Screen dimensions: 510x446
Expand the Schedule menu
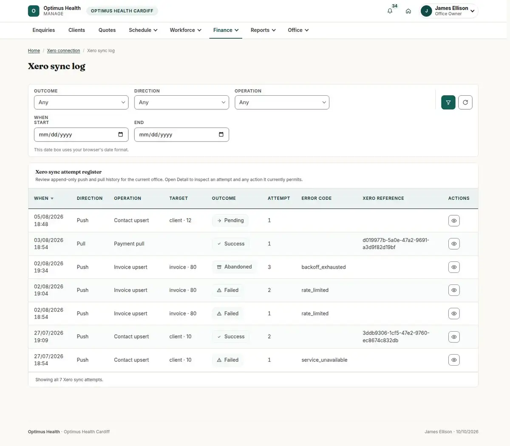143,30
